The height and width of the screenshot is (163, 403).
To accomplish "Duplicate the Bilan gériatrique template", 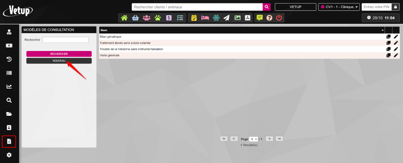I will pos(388,37).
